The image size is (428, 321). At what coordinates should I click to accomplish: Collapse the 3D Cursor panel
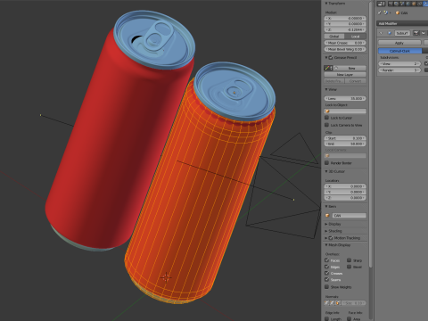point(326,171)
